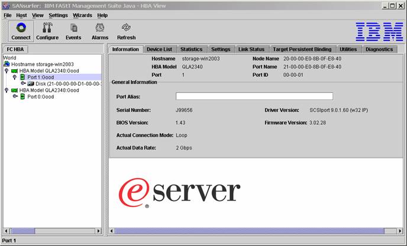Switch to the Link Status tab
The image size is (407, 246).
point(251,49)
